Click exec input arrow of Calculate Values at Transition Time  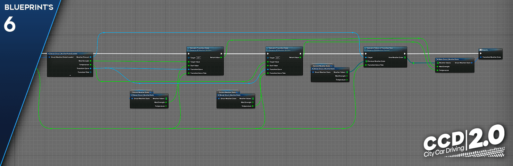click(366, 54)
